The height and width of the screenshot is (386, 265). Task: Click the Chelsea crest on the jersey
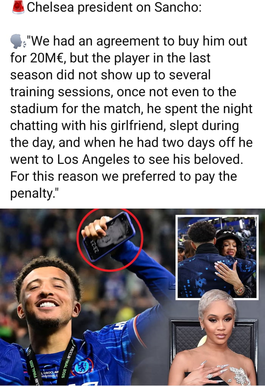(83, 367)
